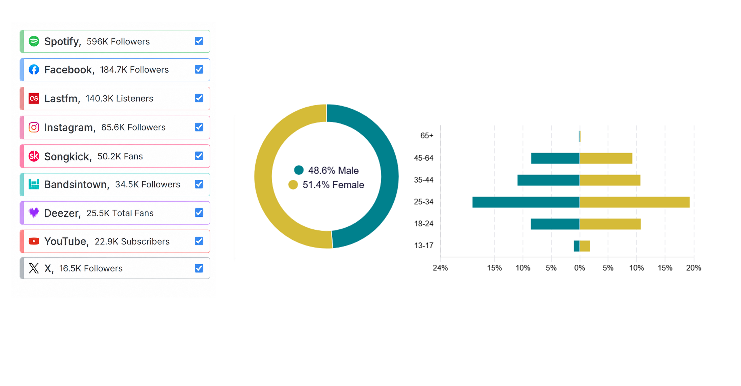Click the '51.4% Female' legend label
Viewport: 741px width, 386px height.
(x=333, y=185)
